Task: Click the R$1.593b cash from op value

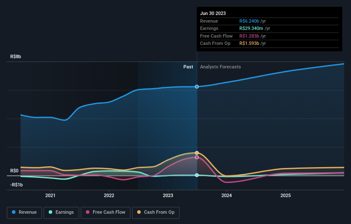Action: [x=249, y=44]
